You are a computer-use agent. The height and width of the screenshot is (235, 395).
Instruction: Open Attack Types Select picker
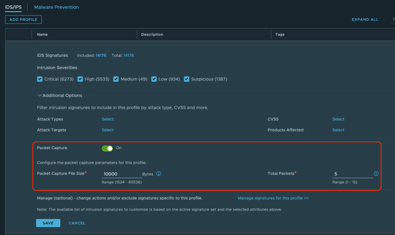point(107,119)
